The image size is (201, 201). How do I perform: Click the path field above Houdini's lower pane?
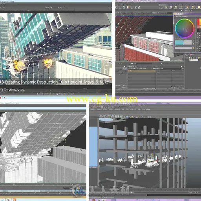point(143,64)
